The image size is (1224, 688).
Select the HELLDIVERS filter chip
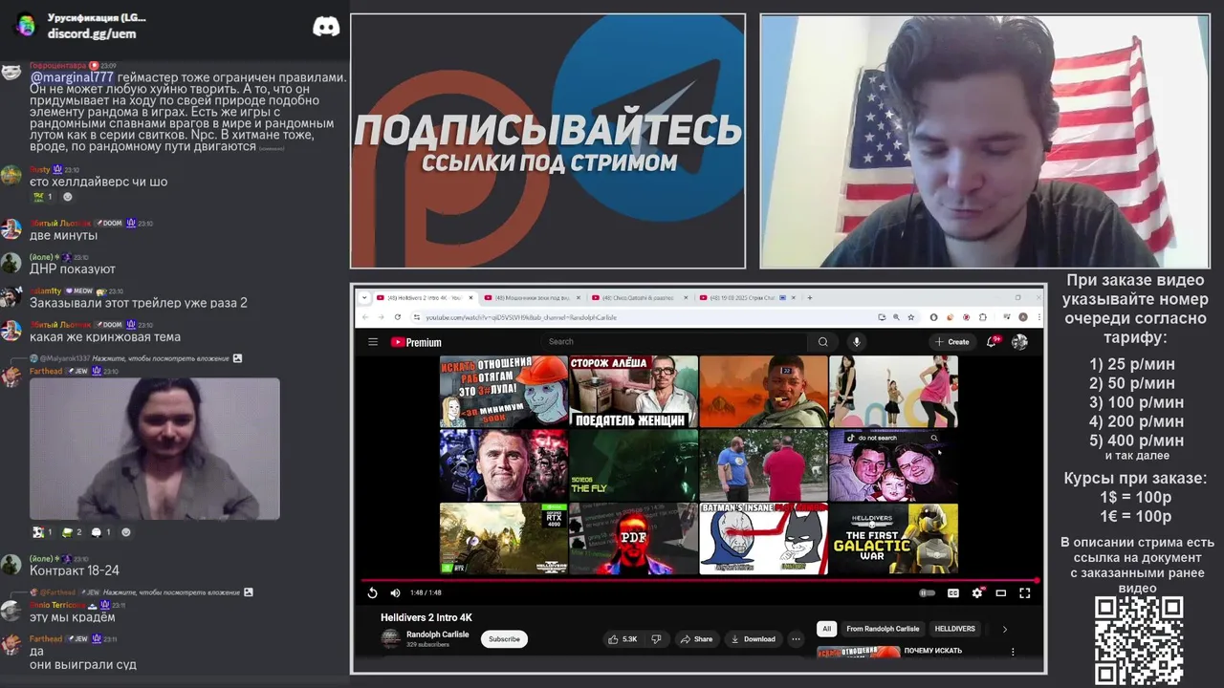954,629
